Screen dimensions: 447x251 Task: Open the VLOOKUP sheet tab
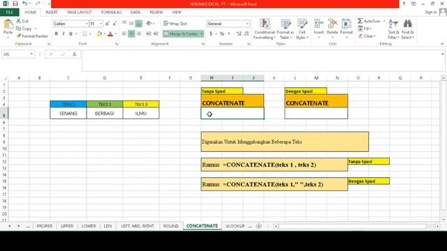[x=235, y=226]
